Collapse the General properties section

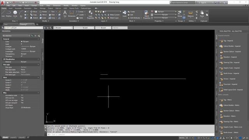point(38,39)
